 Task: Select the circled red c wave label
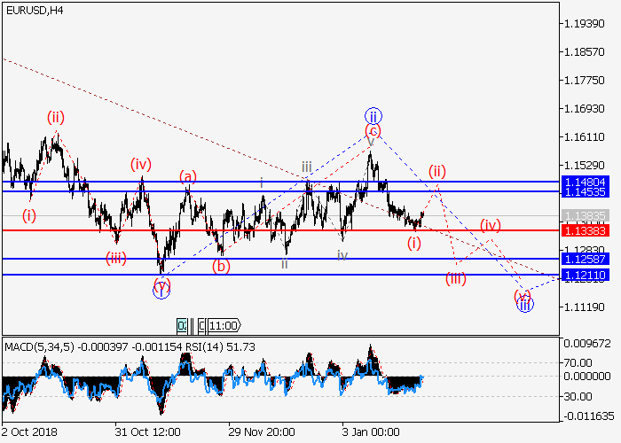[x=373, y=131]
